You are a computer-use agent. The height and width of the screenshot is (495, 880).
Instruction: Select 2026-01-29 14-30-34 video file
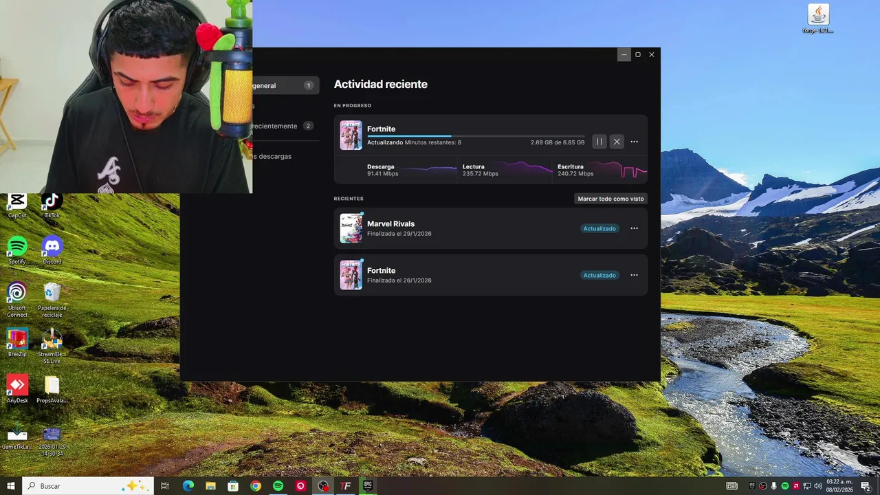tap(52, 441)
